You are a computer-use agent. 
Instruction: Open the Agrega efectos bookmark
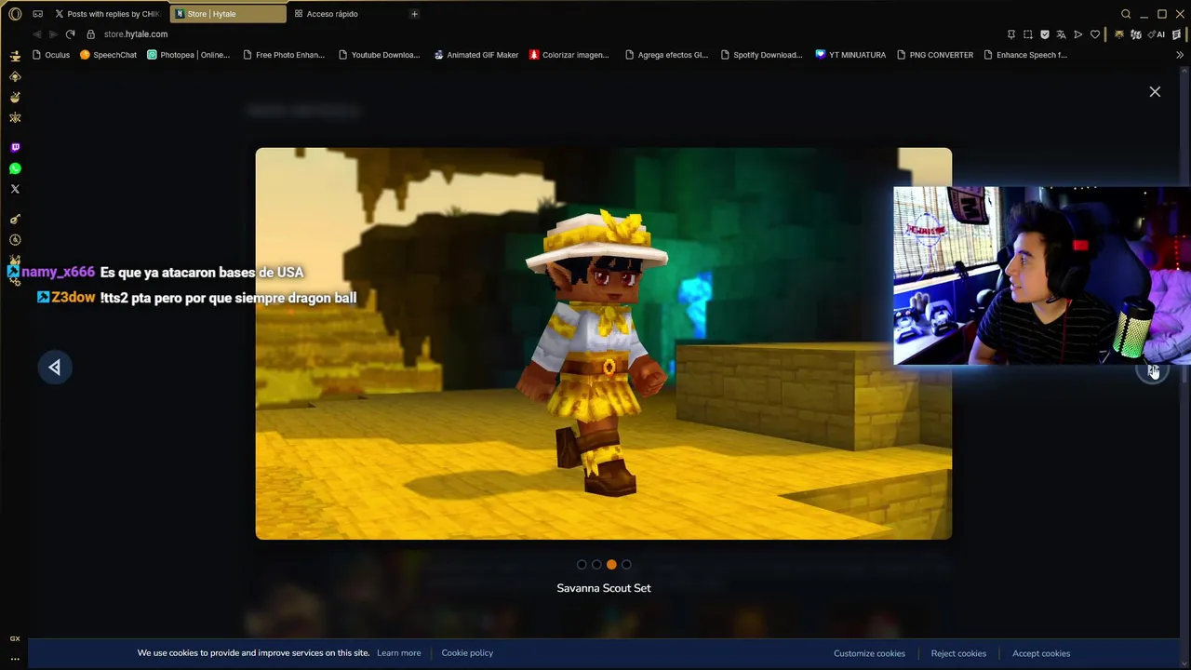[x=667, y=55]
